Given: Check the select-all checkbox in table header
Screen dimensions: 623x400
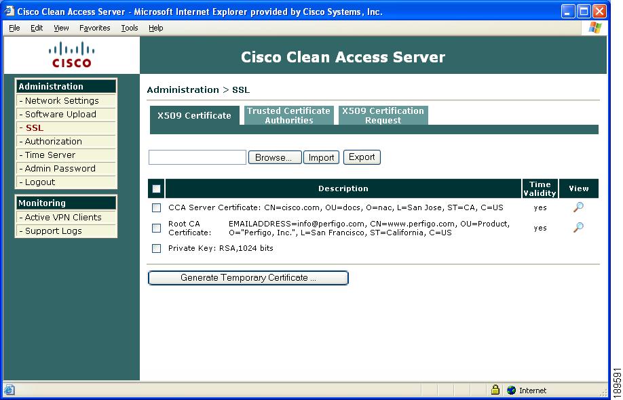Looking at the screenshot, I should [x=157, y=189].
